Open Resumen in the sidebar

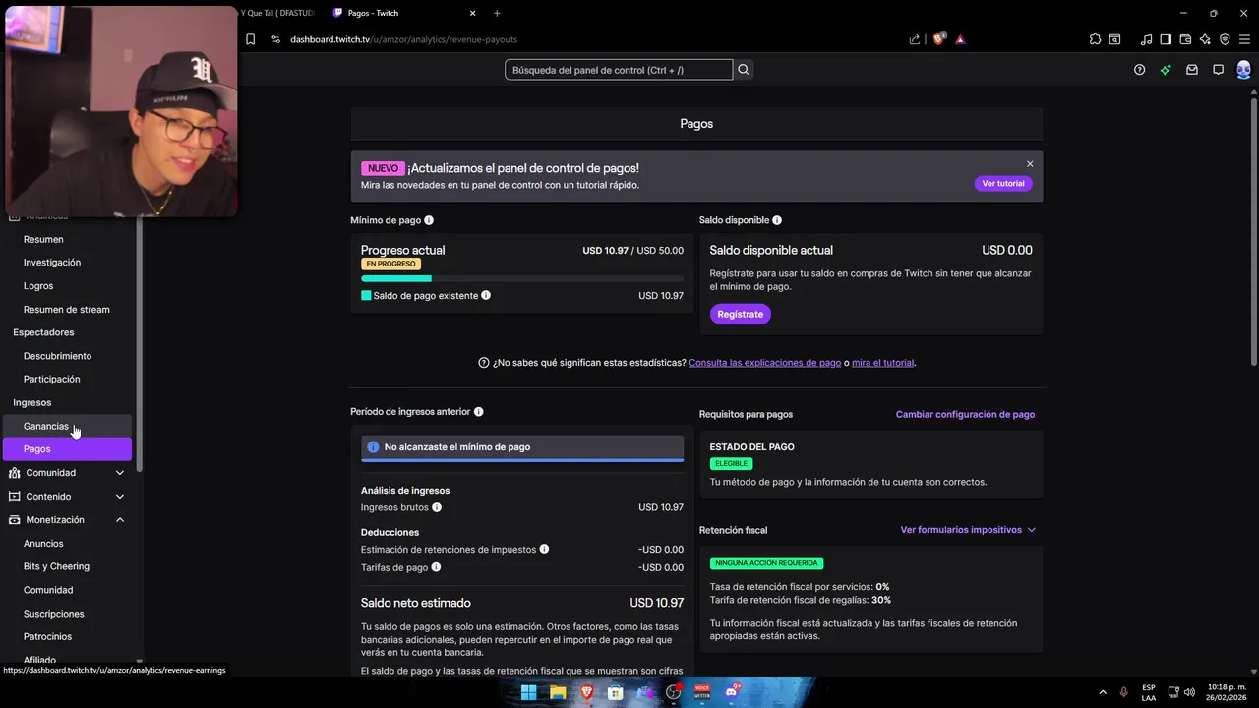click(x=43, y=239)
